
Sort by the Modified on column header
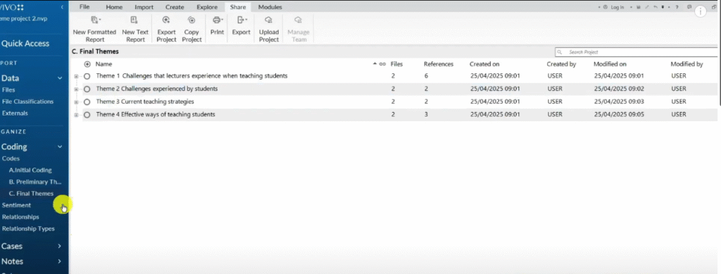[610, 64]
